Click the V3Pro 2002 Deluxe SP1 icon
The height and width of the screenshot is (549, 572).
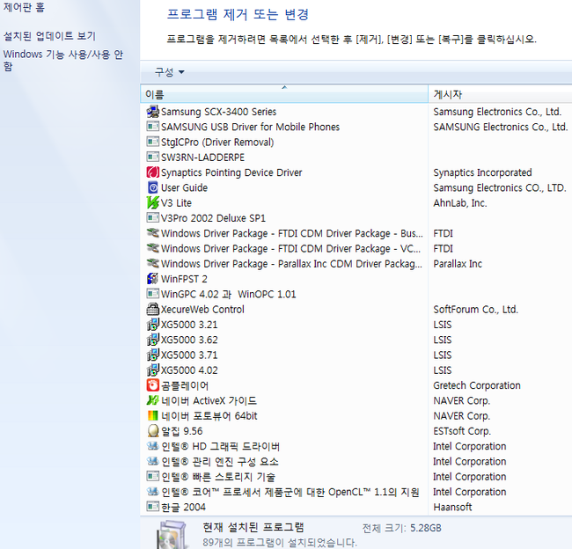point(153,218)
